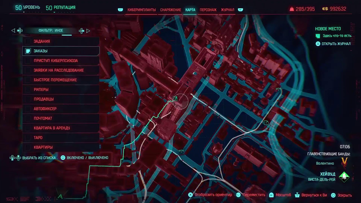Image resolution: width=361 pixels, height=203 pixels.
Task: Click the 'Фильтр: Иное' title
Action: (x=51, y=30)
